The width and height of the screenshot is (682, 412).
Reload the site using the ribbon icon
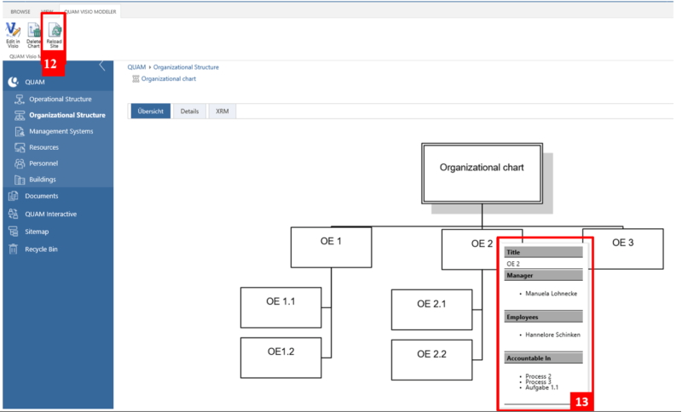[55, 31]
